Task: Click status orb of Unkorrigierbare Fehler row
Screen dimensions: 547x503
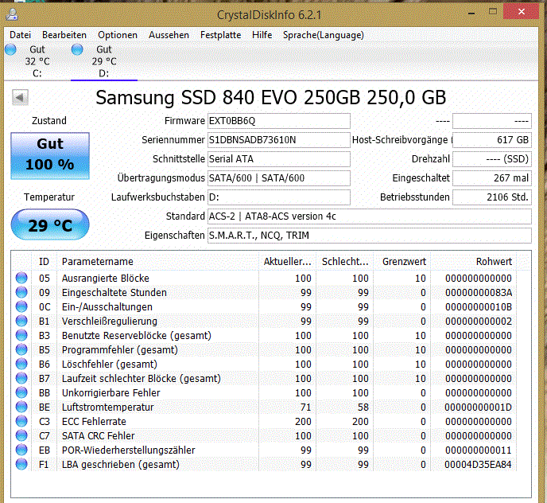Action: pyautogui.click(x=21, y=392)
